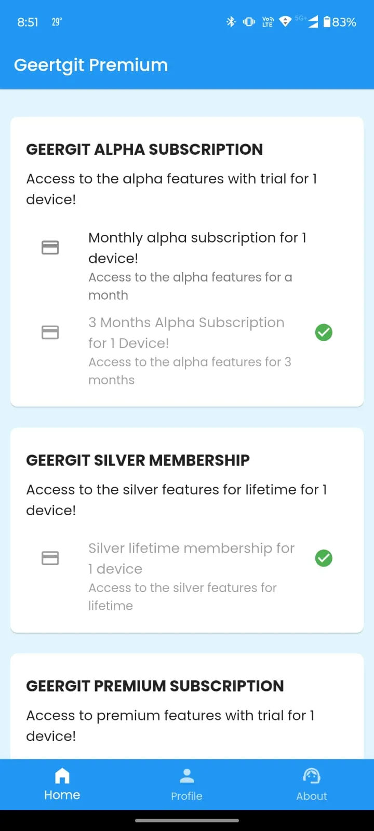Screen dimensions: 374x831
Task: Tap the GEERGIT SILVER MEMBERSHIP heading
Action: [138, 460]
